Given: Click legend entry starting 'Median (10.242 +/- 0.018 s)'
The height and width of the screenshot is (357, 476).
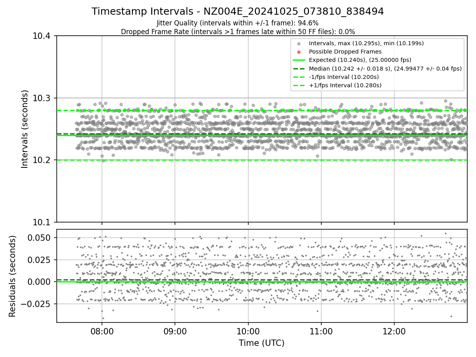Looking at the screenshot, I should (x=385, y=69).
